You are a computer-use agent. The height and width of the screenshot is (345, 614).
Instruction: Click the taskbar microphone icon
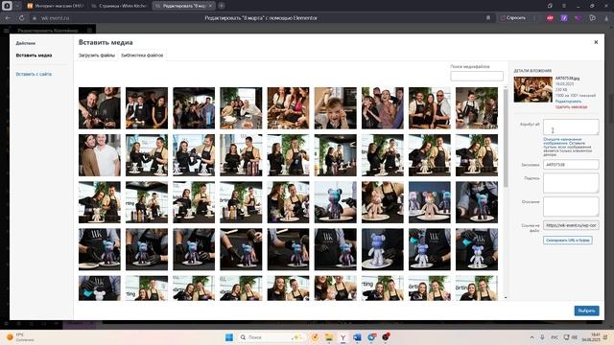click(543, 337)
